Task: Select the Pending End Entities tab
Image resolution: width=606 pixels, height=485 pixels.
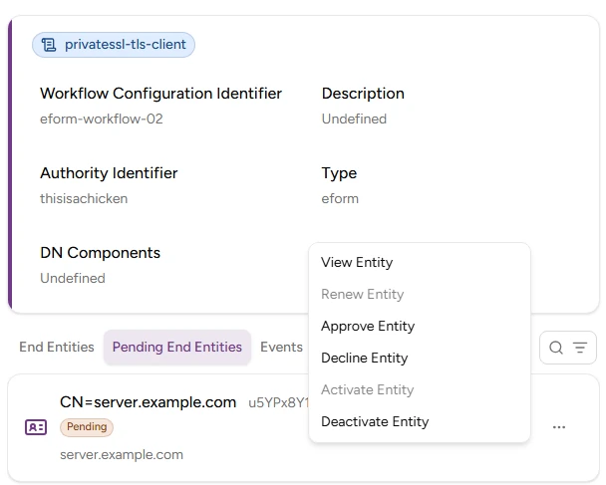Action: click(177, 347)
